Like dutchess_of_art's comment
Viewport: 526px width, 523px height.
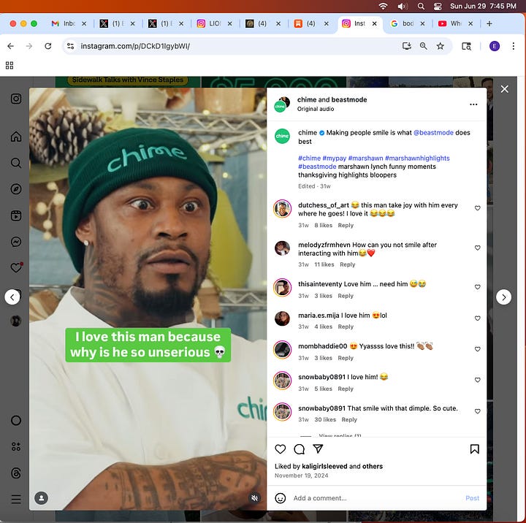pos(477,208)
